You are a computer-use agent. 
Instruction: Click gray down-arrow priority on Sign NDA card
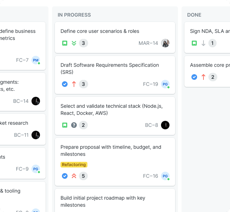click(203, 43)
